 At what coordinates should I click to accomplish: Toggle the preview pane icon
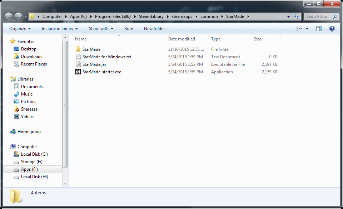319,29
